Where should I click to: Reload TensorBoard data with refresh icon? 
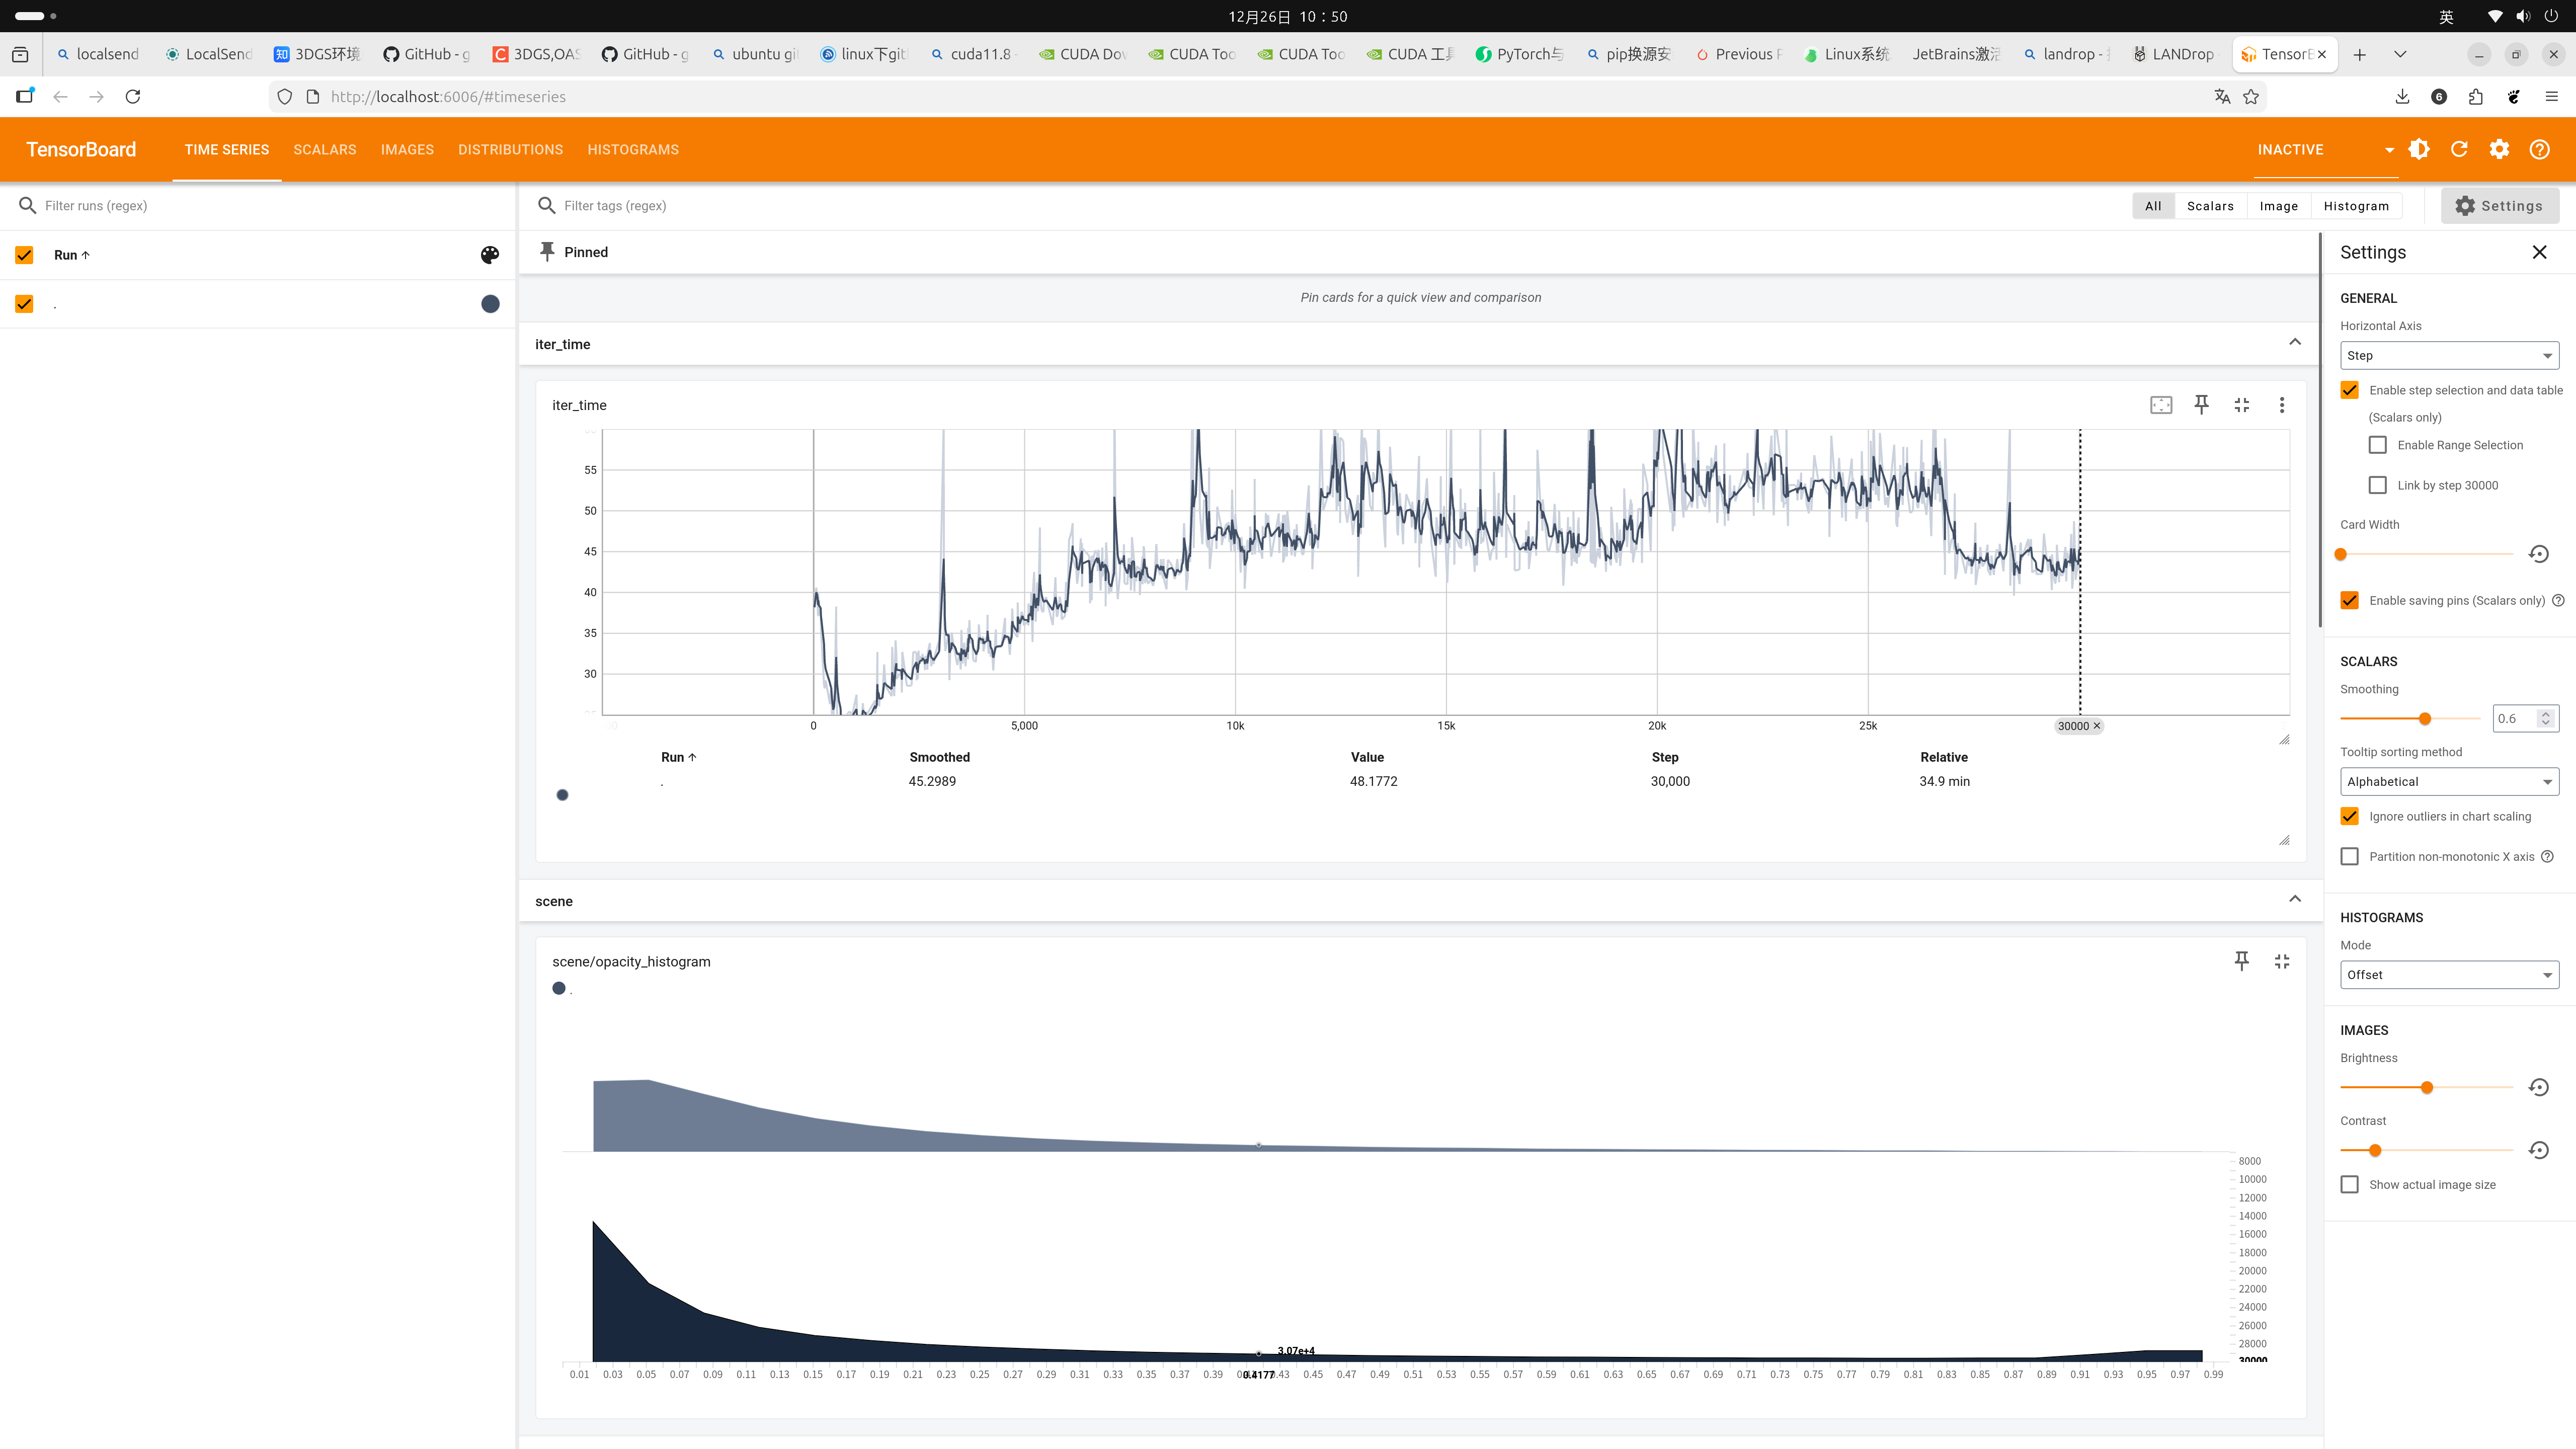coord(2459,149)
